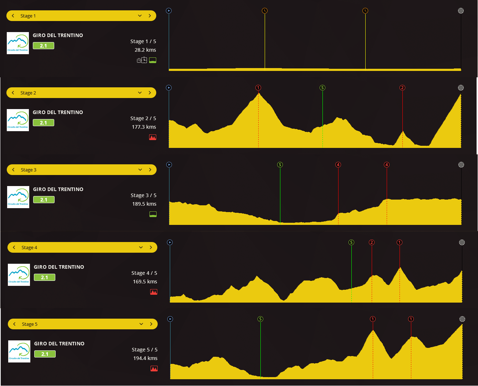Click the sprint marker in Stage 3 profile
Viewport: 478px width, 386px height.
[280, 165]
